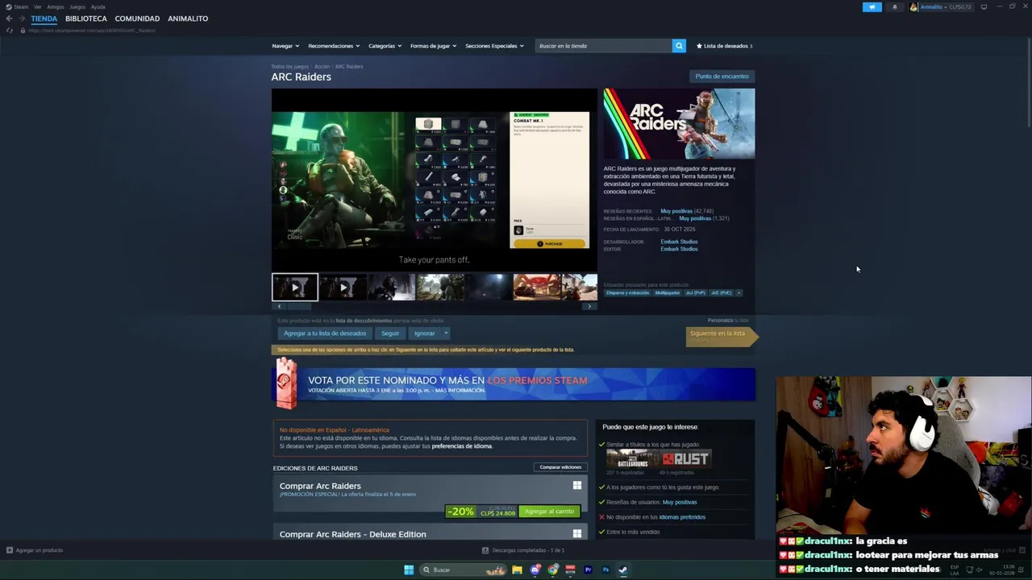Click LOS PREMIOS STEAM banner link

coord(537,380)
